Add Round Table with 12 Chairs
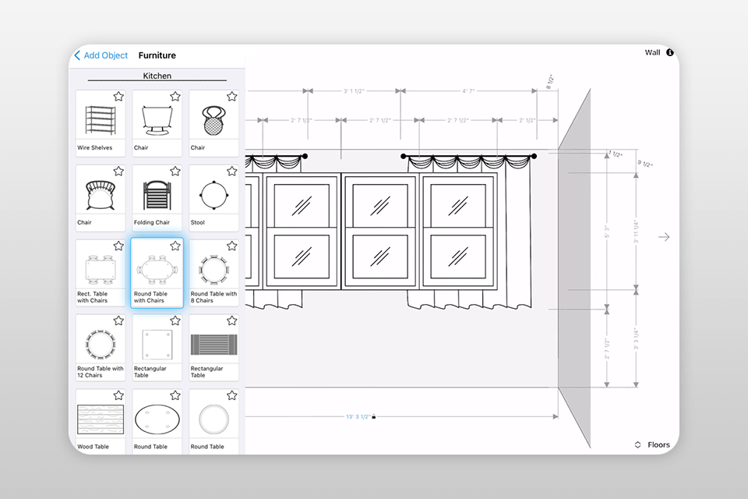 [101, 348]
